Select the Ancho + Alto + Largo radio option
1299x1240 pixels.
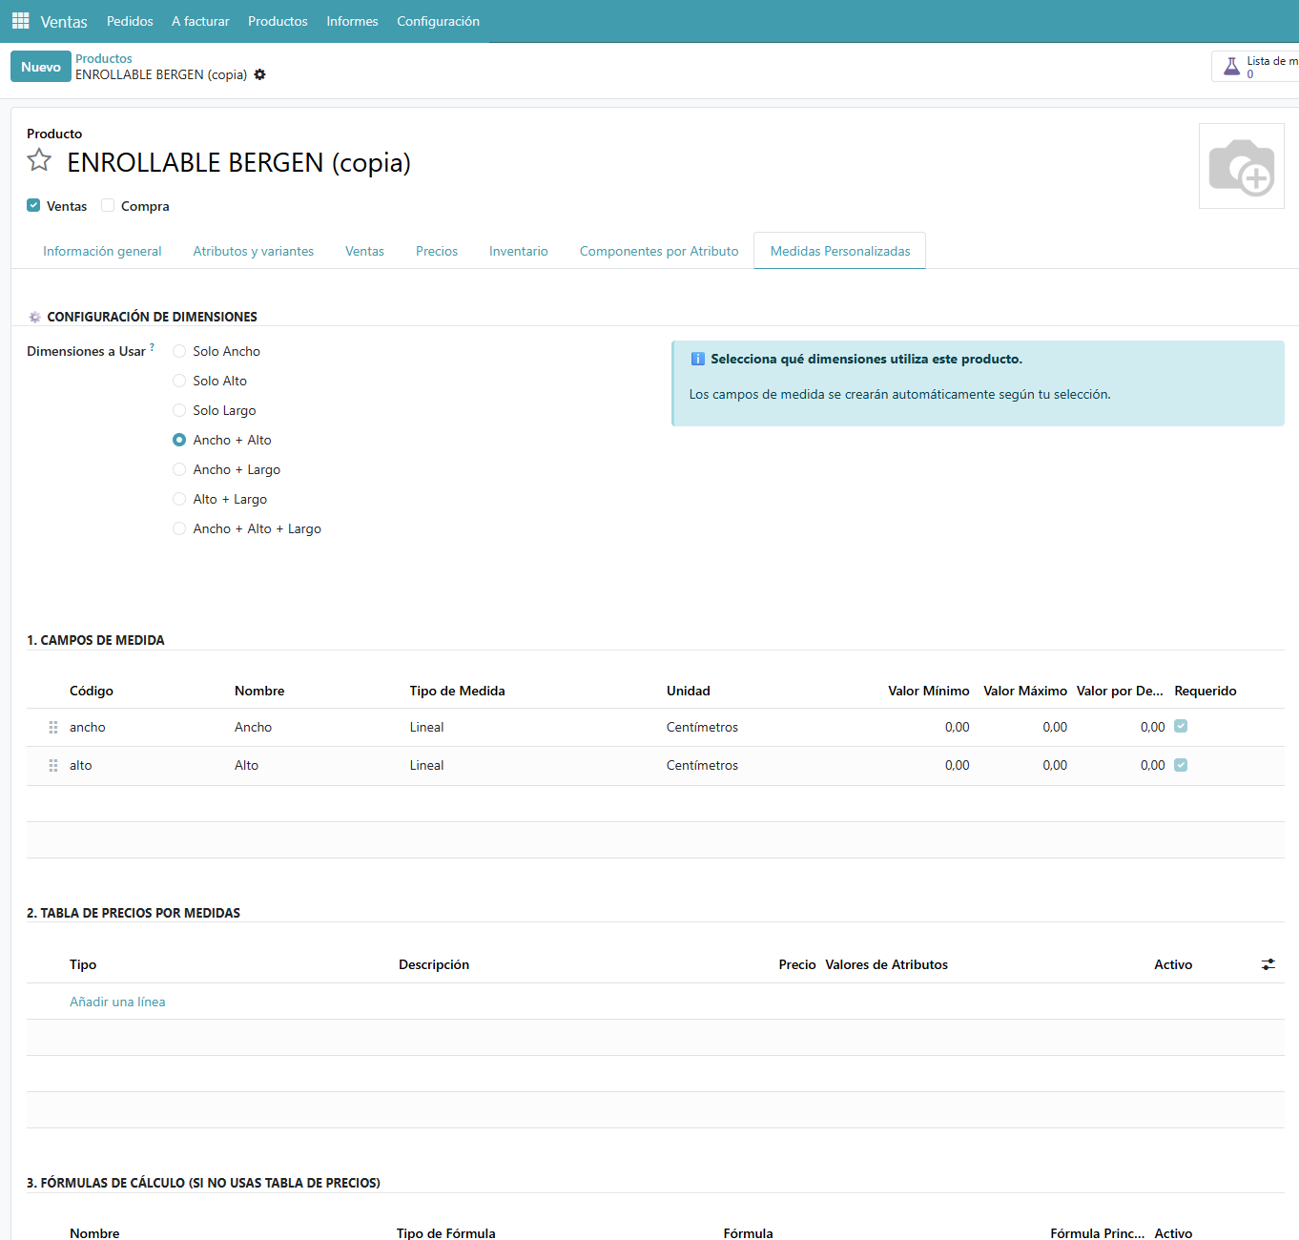click(179, 528)
